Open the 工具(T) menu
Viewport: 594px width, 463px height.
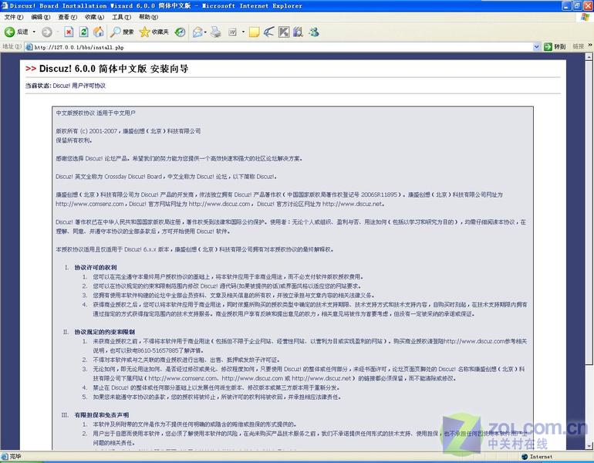121,17
